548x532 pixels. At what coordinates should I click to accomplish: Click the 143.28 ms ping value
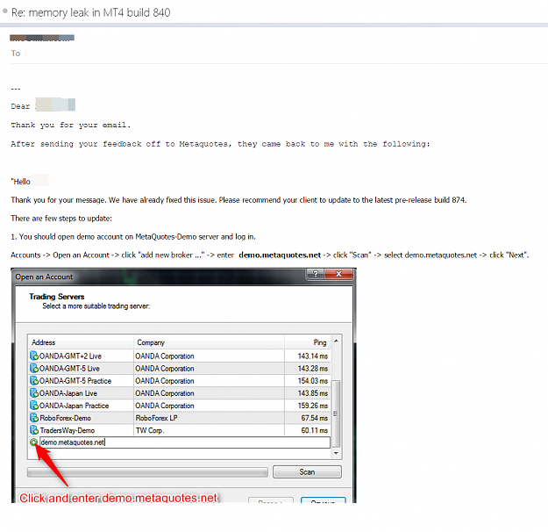313,369
